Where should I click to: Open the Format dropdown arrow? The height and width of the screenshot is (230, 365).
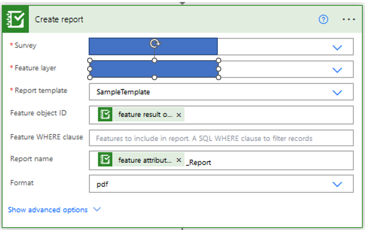click(x=337, y=184)
